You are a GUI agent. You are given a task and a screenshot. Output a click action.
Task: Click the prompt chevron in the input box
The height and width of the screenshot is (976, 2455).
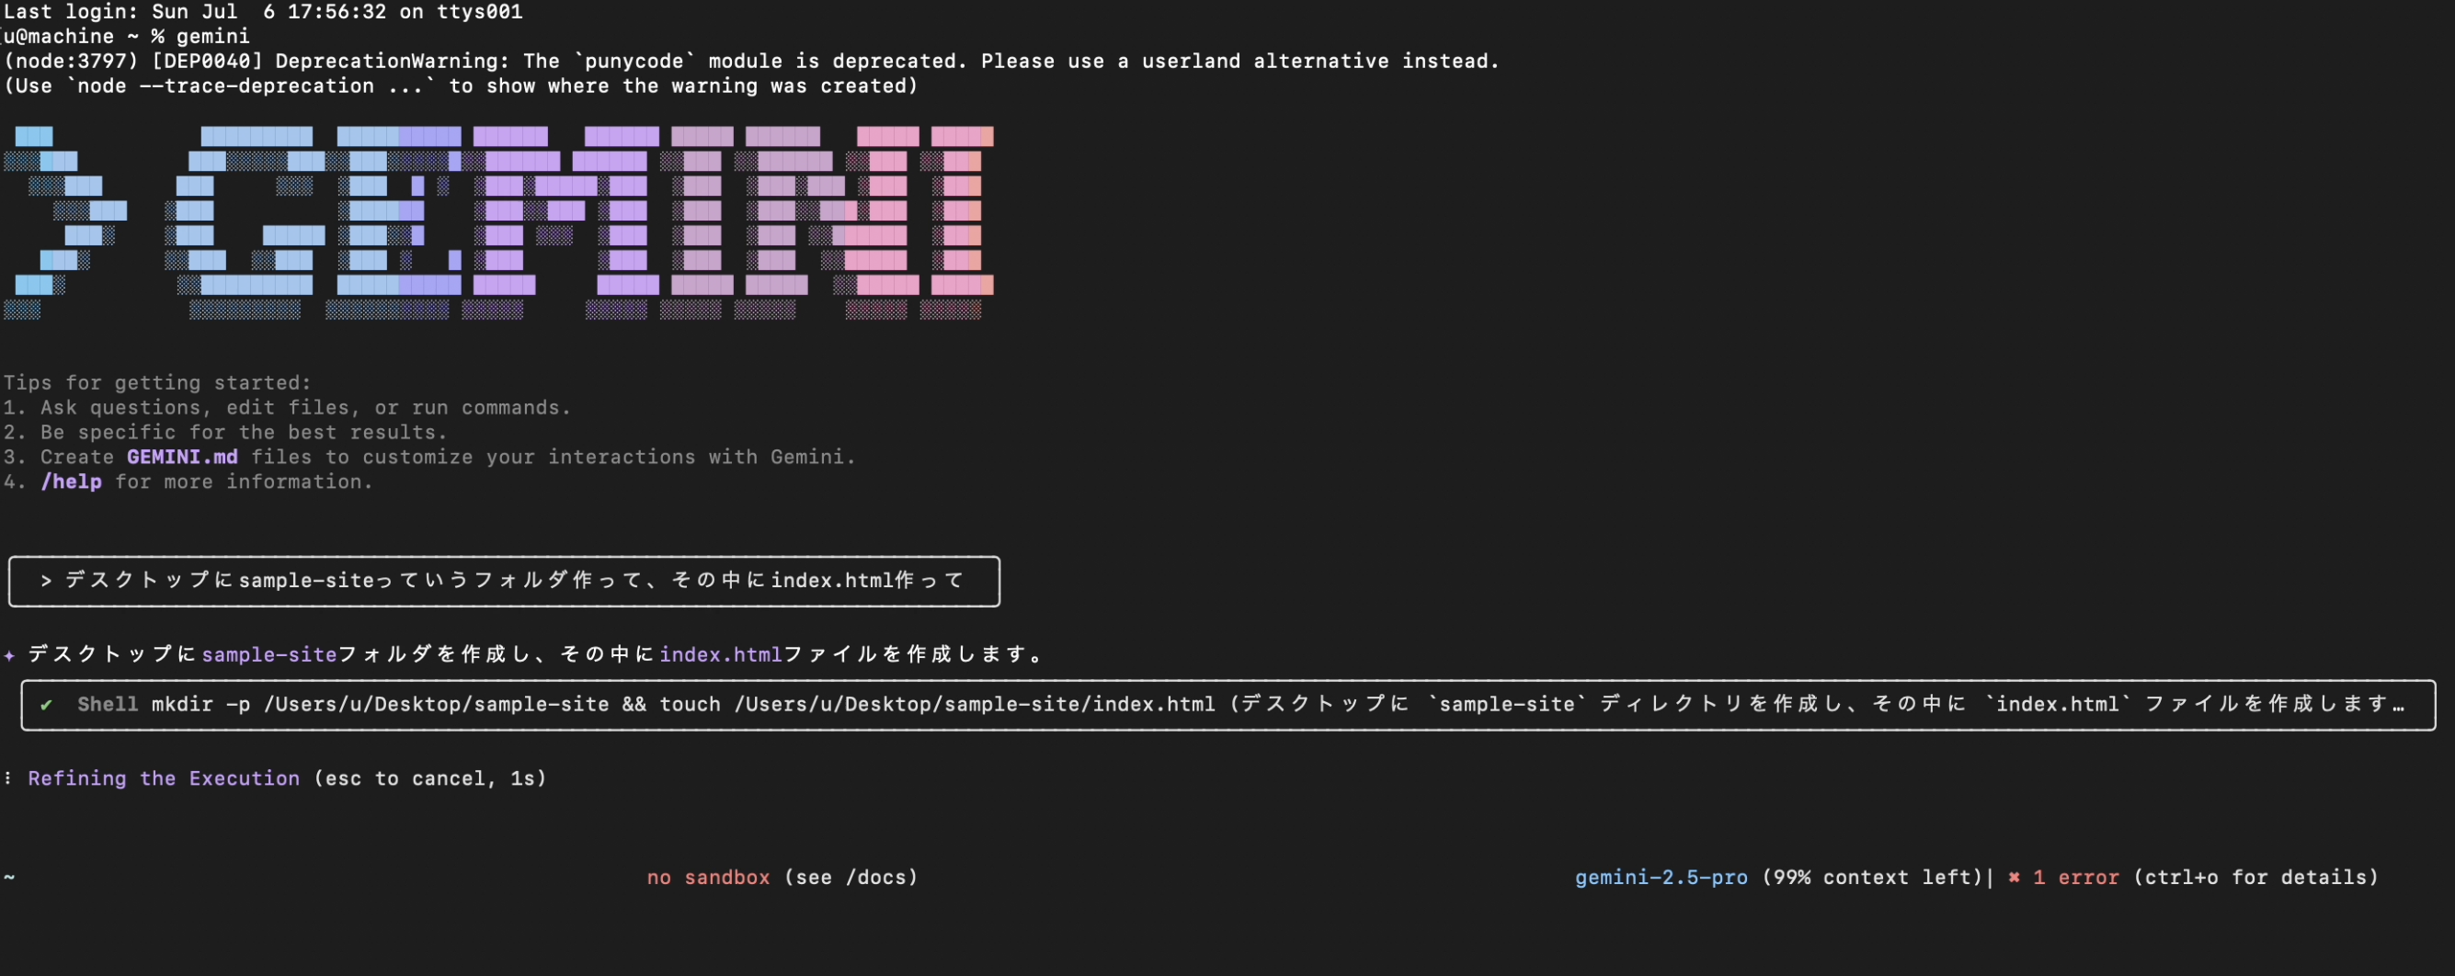[46, 581]
